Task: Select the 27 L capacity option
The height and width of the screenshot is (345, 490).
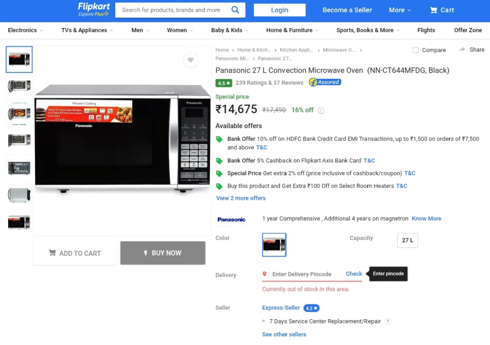Action: pyautogui.click(x=408, y=240)
